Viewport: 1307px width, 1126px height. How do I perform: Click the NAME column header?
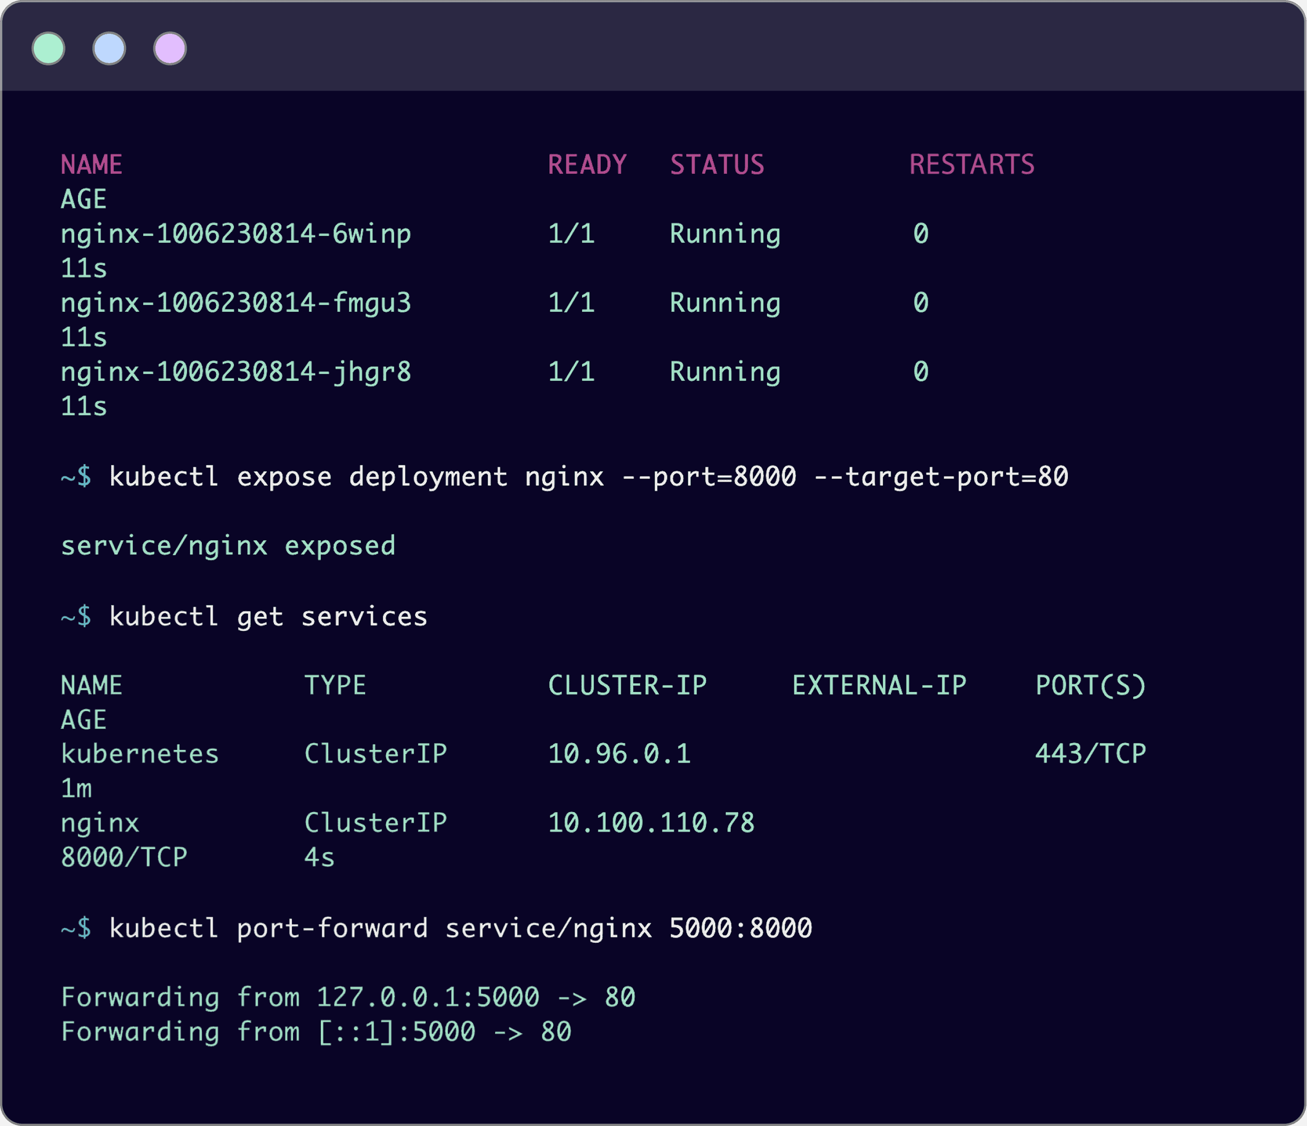(x=92, y=164)
